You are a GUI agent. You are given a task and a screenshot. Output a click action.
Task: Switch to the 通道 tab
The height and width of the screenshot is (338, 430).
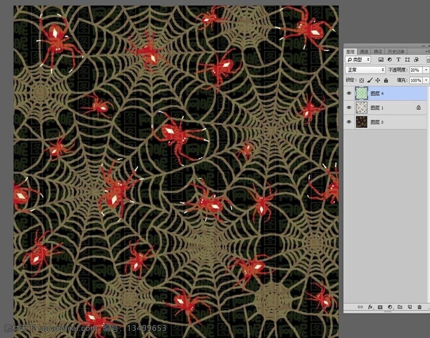point(364,52)
